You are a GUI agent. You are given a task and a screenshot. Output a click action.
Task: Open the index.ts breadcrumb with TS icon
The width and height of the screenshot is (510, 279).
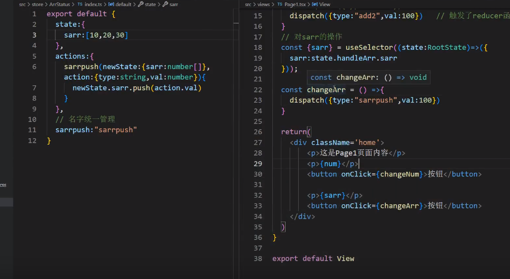tap(90, 4)
